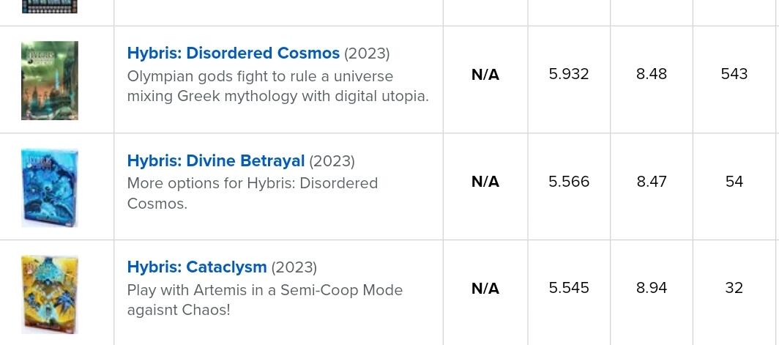
Task: Click the 543 voters count
Action: pos(734,74)
